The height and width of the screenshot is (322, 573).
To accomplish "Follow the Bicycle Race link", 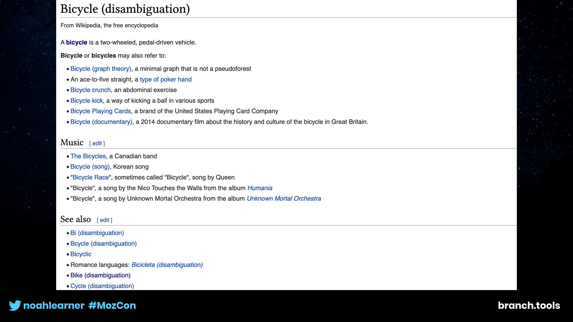I will [91, 177].
